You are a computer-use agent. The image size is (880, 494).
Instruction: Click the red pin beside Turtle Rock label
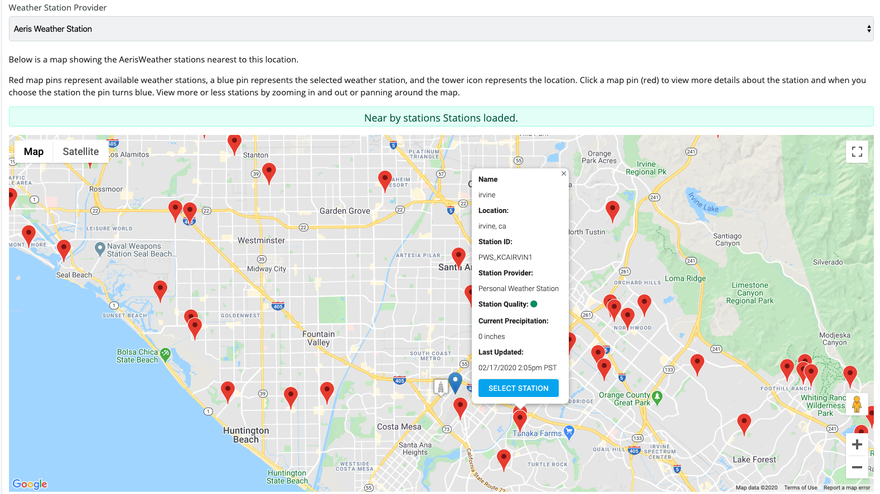pos(504,461)
